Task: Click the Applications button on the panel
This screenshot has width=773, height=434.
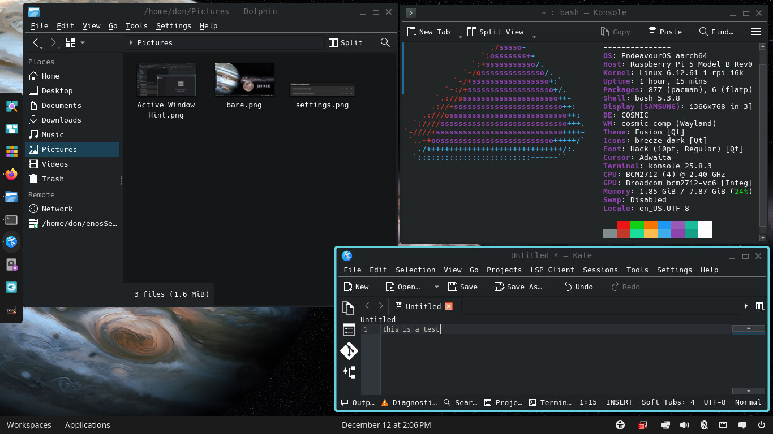Action: (x=87, y=425)
